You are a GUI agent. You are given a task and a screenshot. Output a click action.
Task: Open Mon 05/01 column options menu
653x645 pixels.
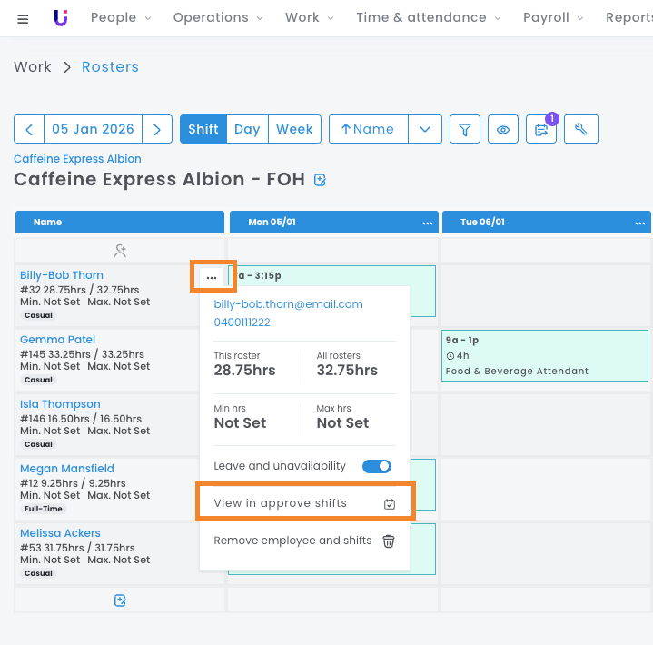pos(427,223)
